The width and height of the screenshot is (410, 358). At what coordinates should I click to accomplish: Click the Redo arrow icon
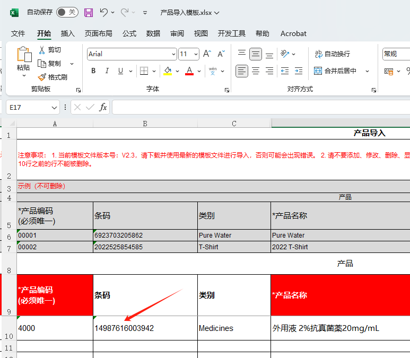coord(125,12)
